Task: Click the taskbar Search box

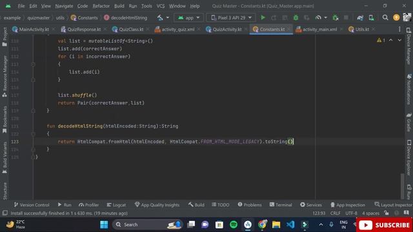Action: pos(148,224)
